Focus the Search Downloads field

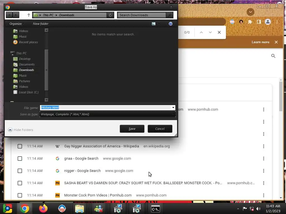142,15
